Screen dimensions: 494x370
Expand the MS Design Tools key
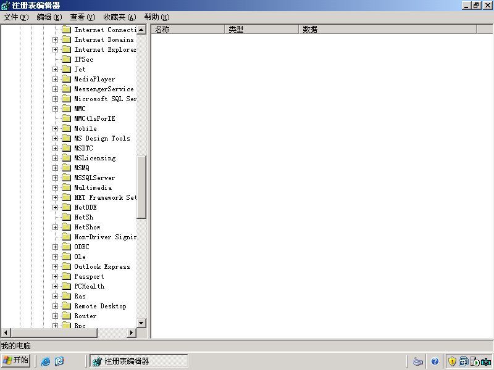coord(55,138)
